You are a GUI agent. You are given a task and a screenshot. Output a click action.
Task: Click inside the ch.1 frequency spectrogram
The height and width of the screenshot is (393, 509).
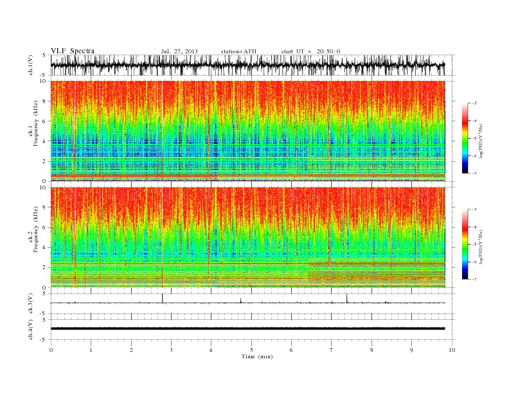click(247, 131)
